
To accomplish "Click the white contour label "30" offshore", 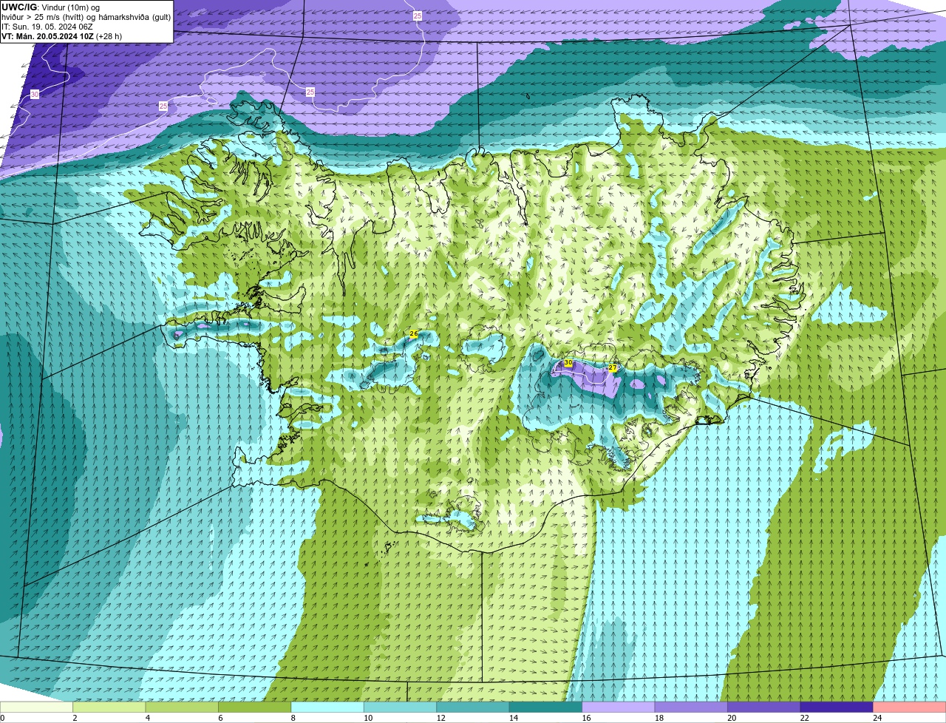I will coord(35,95).
